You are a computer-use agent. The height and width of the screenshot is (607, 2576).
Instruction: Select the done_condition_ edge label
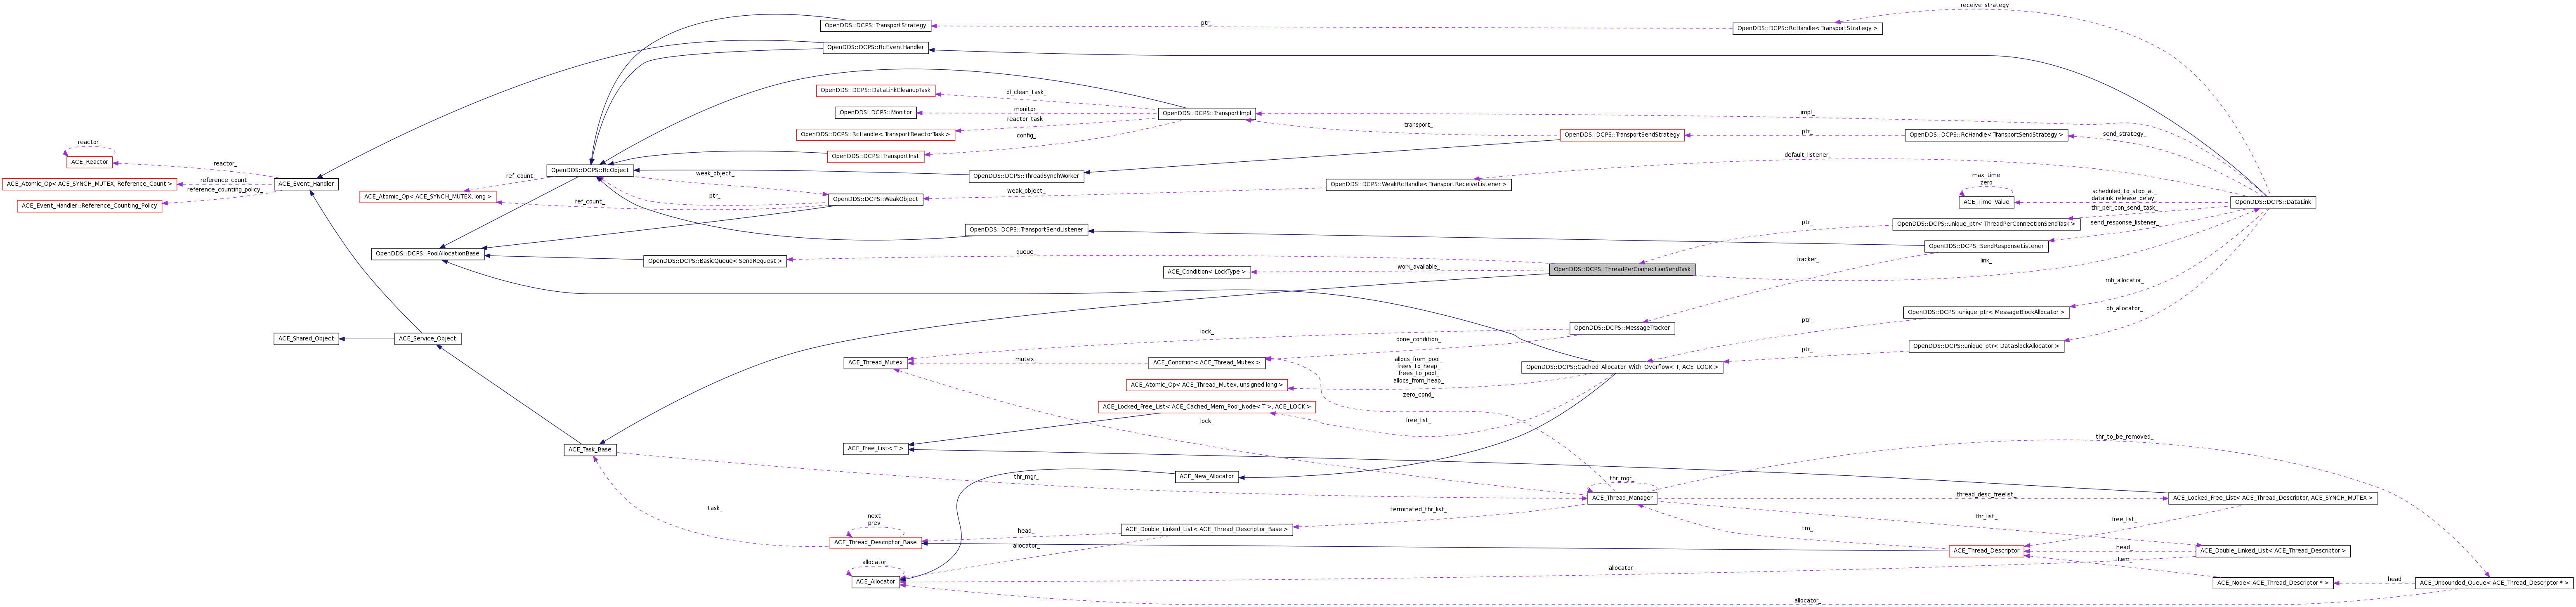1418,339
